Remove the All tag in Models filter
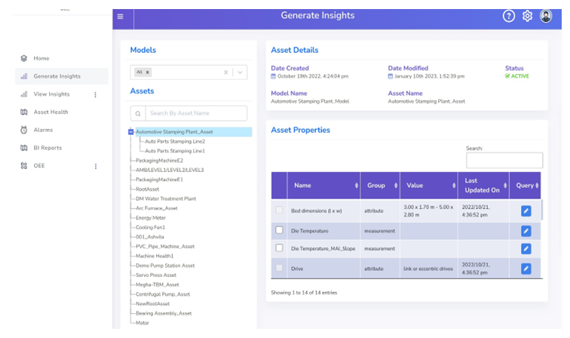 tap(148, 72)
